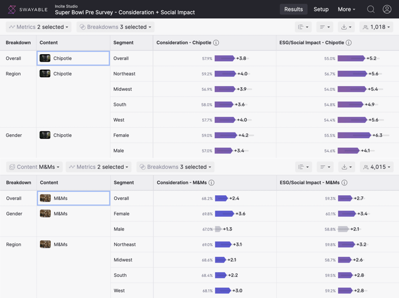Image resolution: width=399 pixels, height=298 pixels.
Task: Click 68.2% M&Ms overall consideration value
Action: coord(207,198)
